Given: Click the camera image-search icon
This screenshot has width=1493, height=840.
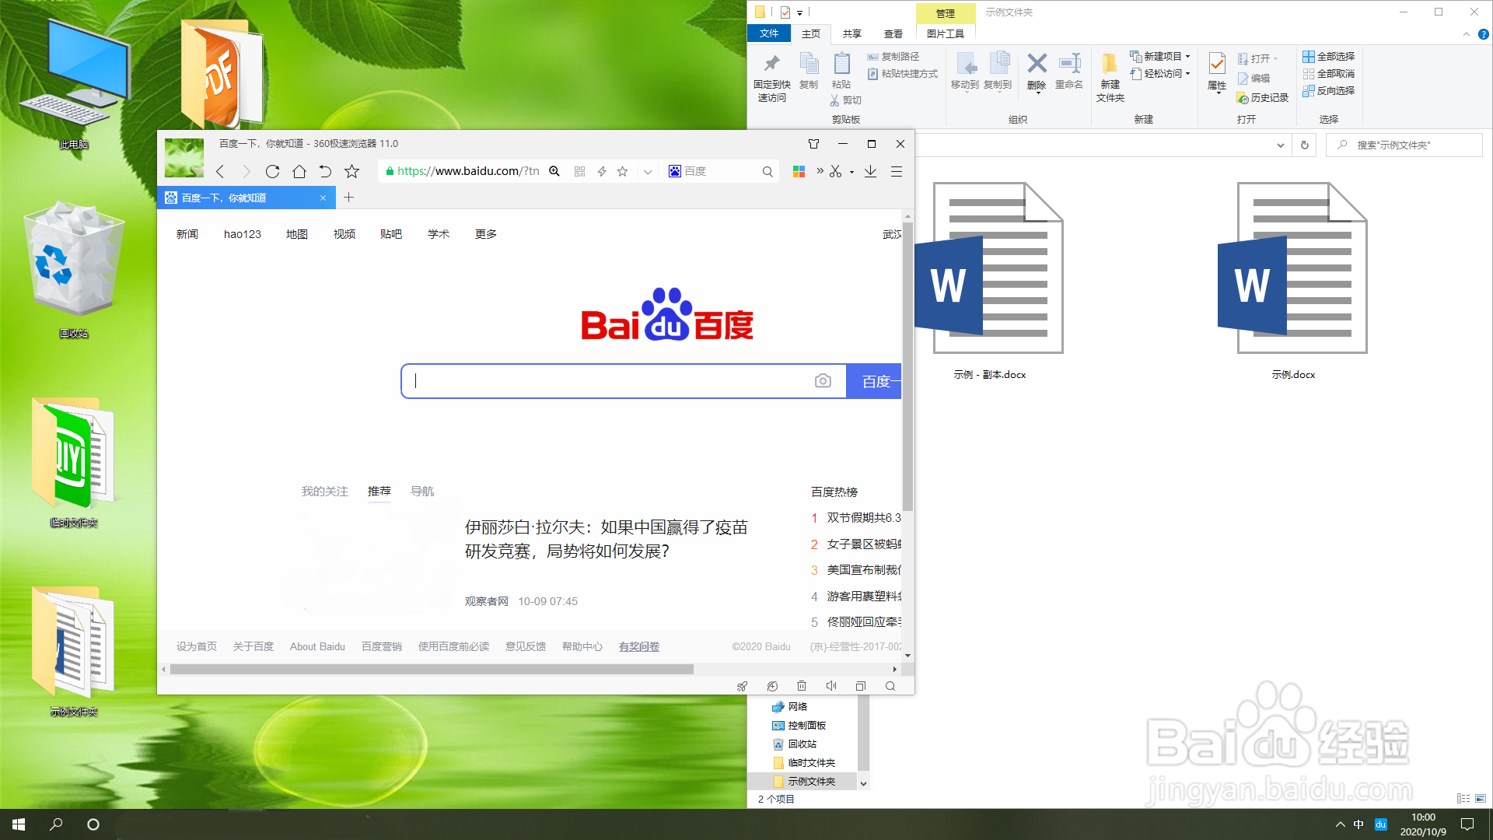Looking at the screenshot, I should (x=823, y=380).
